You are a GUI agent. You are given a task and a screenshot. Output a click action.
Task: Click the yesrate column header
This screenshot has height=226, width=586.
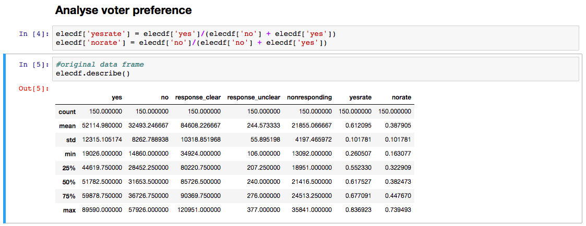(361, 97)
